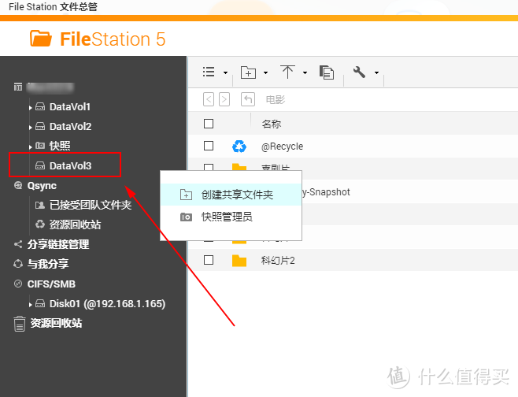518x397 pixels.
Task: Check the @Recycle row checkbox
Action: (x=209, y=146)
